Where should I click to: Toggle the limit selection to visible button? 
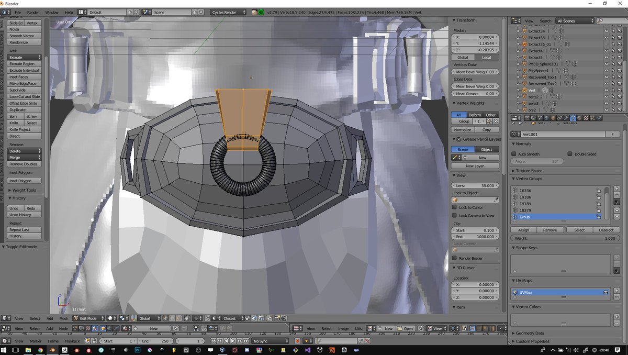186,318
